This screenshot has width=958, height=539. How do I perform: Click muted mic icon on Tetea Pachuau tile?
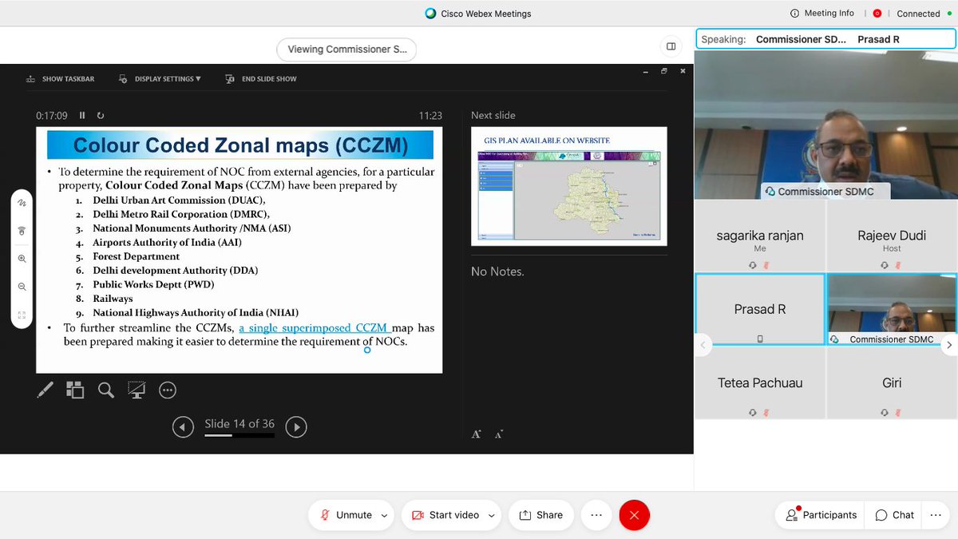(766, 412)
